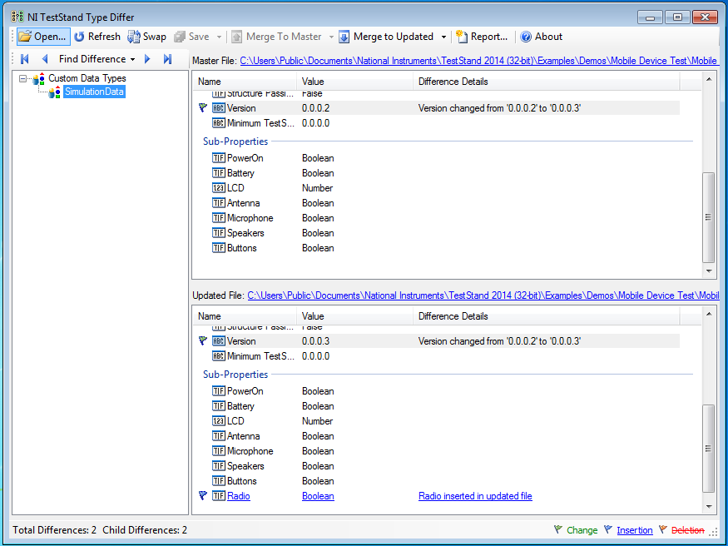Open 'Radio inserted in updated file' link
Image resolution: width=728 pixels, height=546 pixels.
(x=475, y=496)
